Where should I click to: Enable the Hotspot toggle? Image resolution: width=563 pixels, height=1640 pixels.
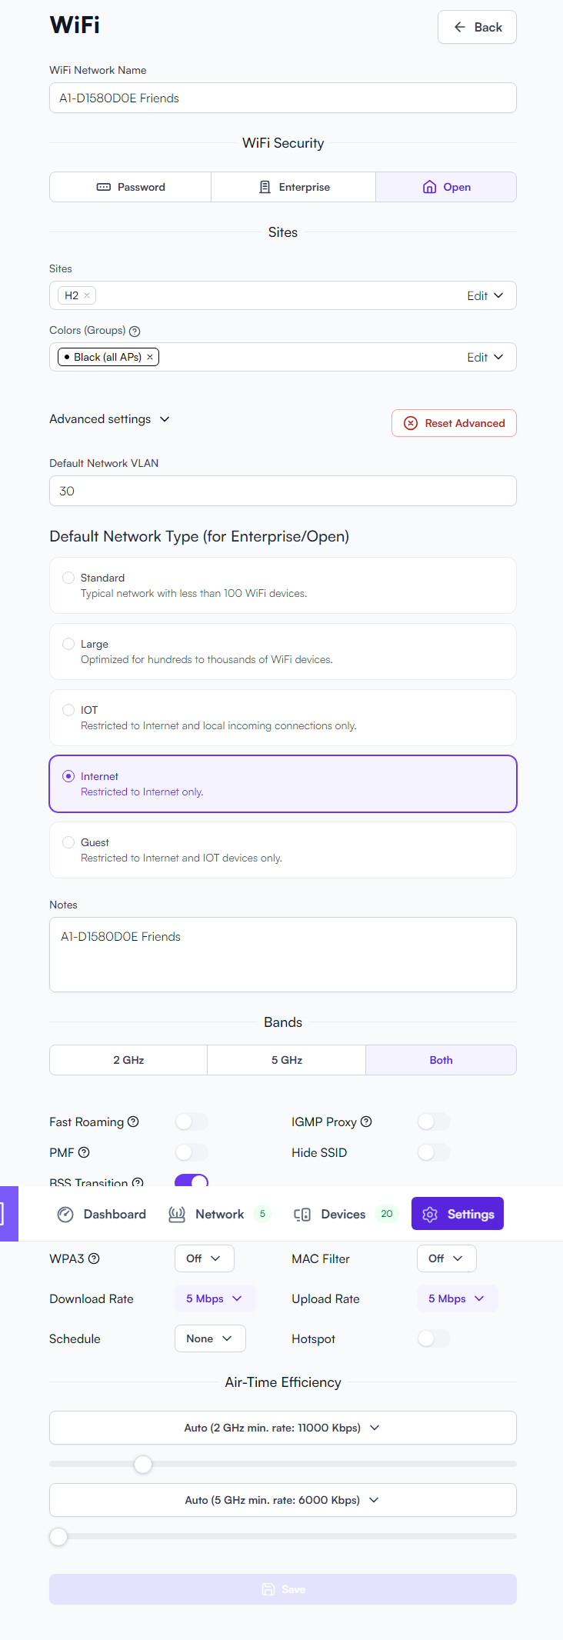coord(434,1338)
